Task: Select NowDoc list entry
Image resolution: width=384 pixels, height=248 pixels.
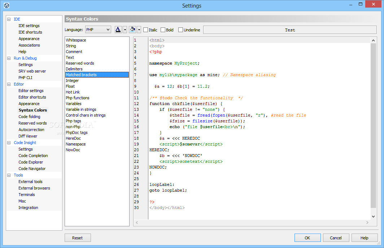Action: click(x=73, y=150)
